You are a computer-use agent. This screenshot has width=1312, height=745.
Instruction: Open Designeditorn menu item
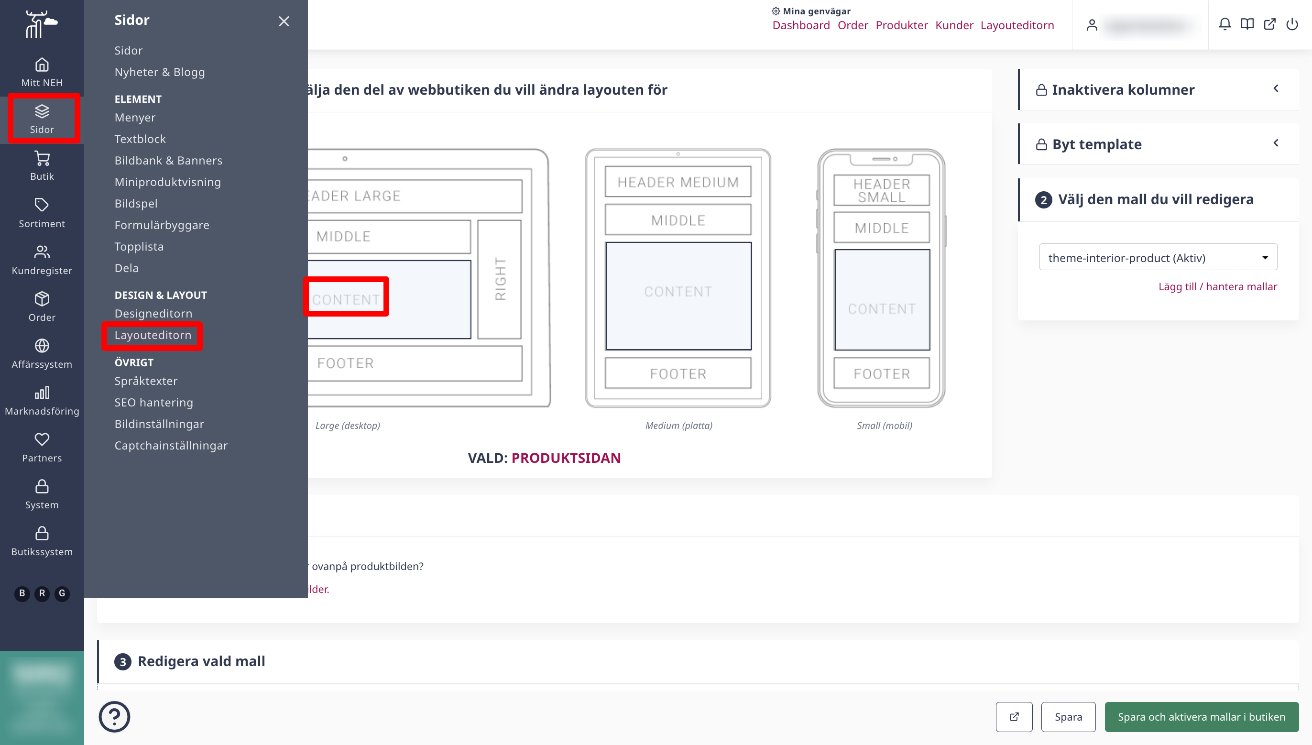pyautogui.click(x=153, y=313)
